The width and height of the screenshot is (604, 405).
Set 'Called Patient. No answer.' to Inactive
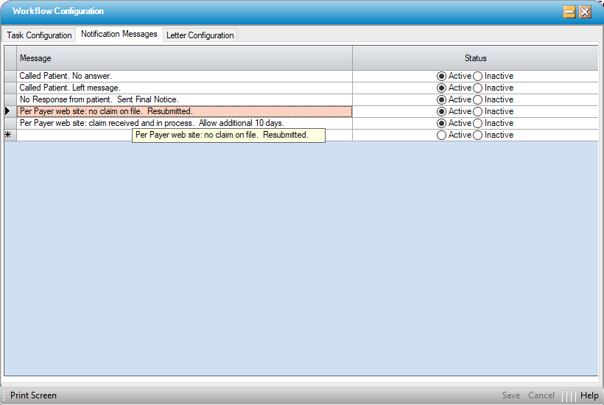[x=478, y=76]
